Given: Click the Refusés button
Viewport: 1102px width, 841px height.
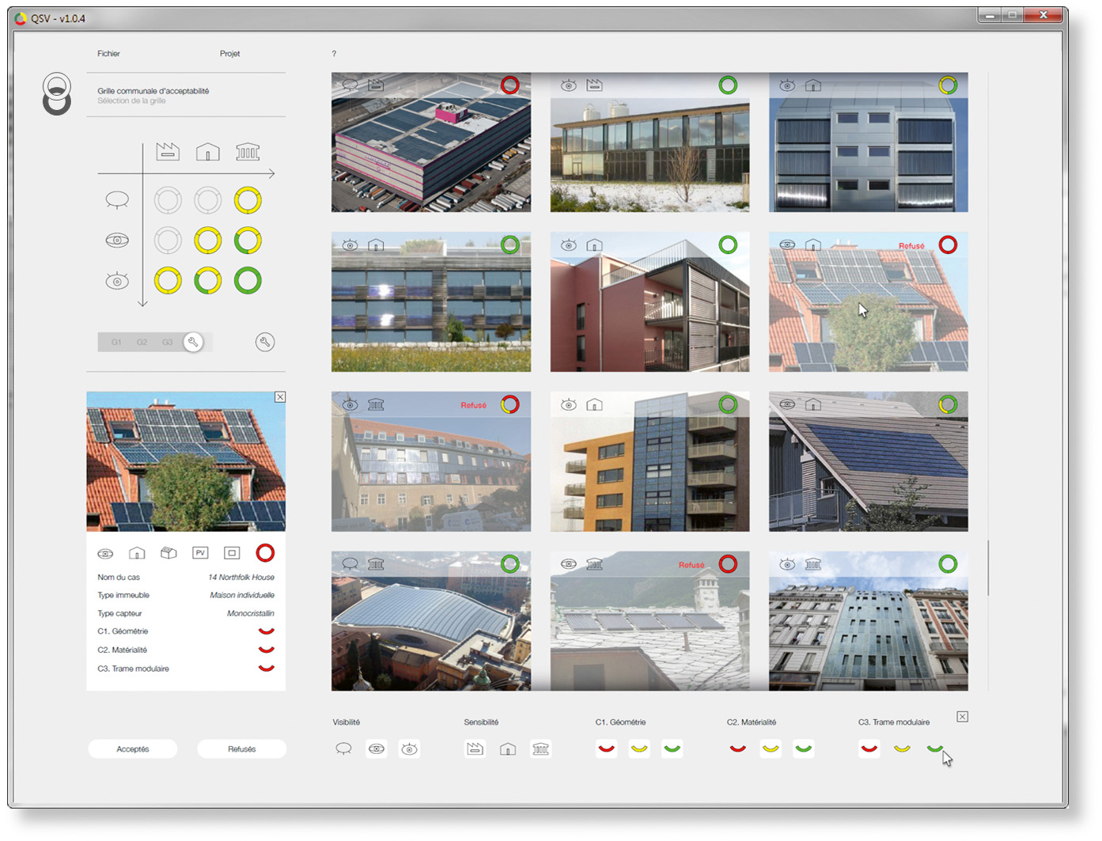Looking at the screenshot, I should 241,749.
